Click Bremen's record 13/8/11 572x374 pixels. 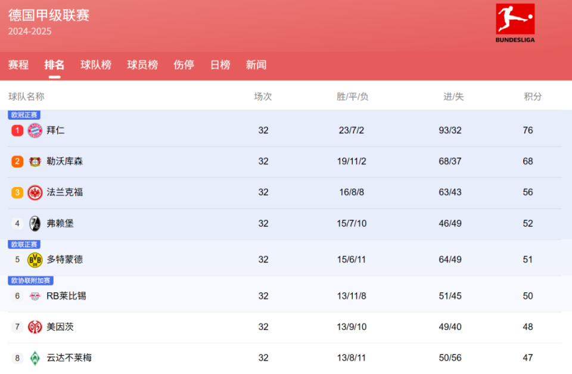(x=352, y=358)
